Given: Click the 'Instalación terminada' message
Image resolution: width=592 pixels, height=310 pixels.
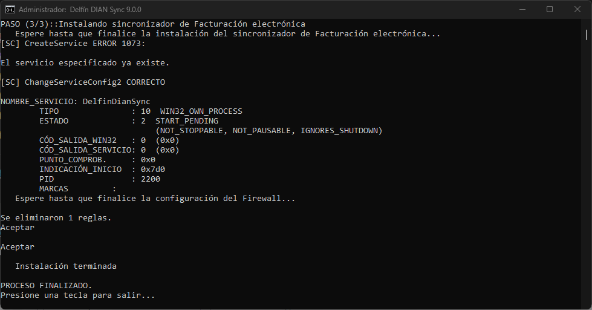Looking at the screenshot, I should (66, 266).
